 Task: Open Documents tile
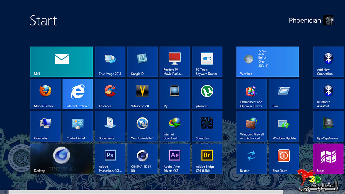[110, 126]
